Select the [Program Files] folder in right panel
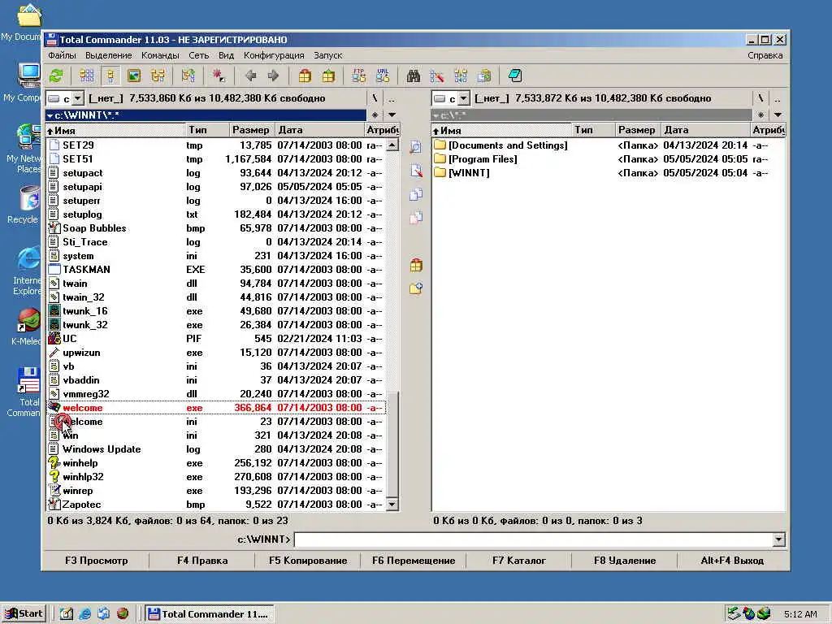The width and height of the screenshot is (832, 624). (608, 158)
